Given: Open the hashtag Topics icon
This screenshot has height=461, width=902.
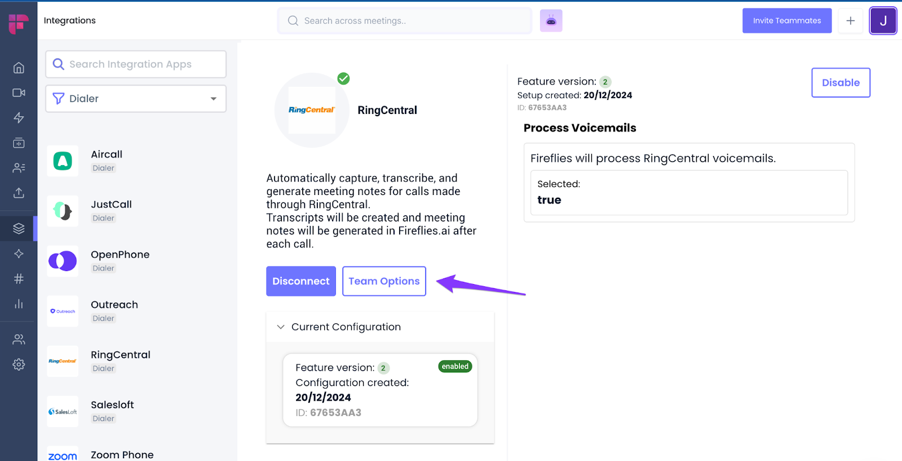Looking at the screenshot, I should pyautogui.click(x=19, y=278).
